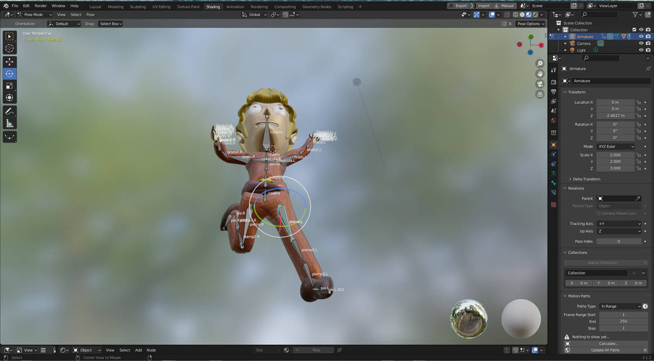654x361 pixels.
Task: Click the Manual button
Action: point(504,5)
